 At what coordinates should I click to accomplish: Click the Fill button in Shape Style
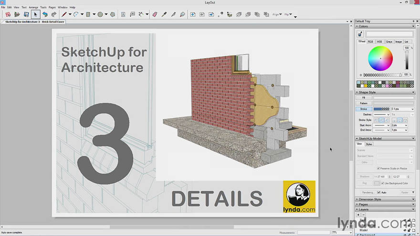tap(364, 98)
